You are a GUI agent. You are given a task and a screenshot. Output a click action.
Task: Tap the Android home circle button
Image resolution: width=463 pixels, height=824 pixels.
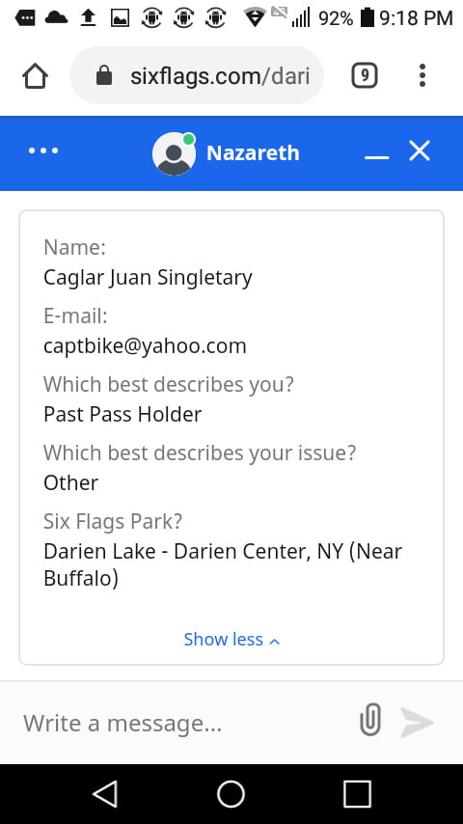(231, 793)
